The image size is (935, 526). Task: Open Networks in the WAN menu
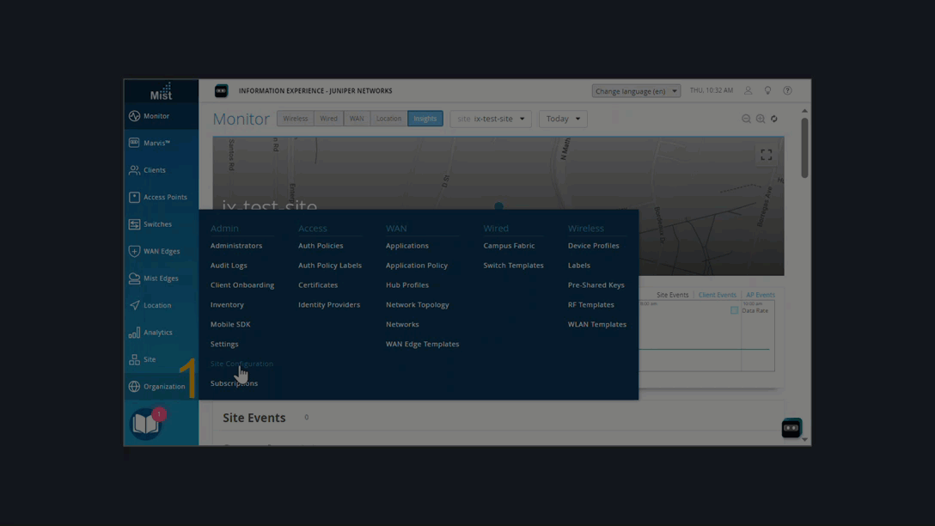pyautogui.click(x=402, y=324)
